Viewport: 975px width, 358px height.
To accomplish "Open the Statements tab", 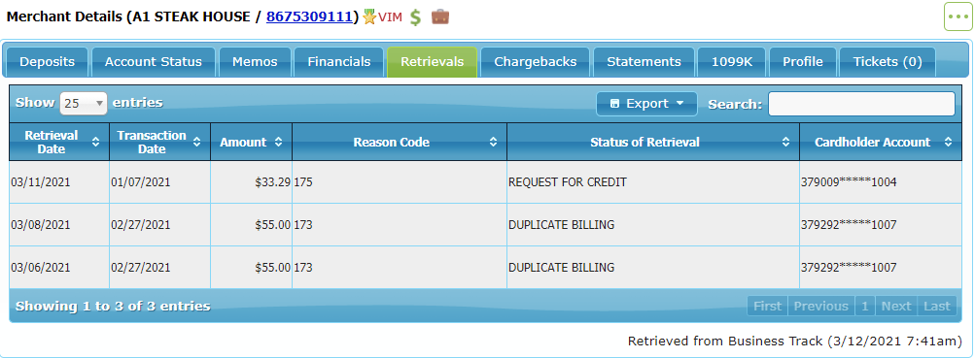I will coord(644,62).
